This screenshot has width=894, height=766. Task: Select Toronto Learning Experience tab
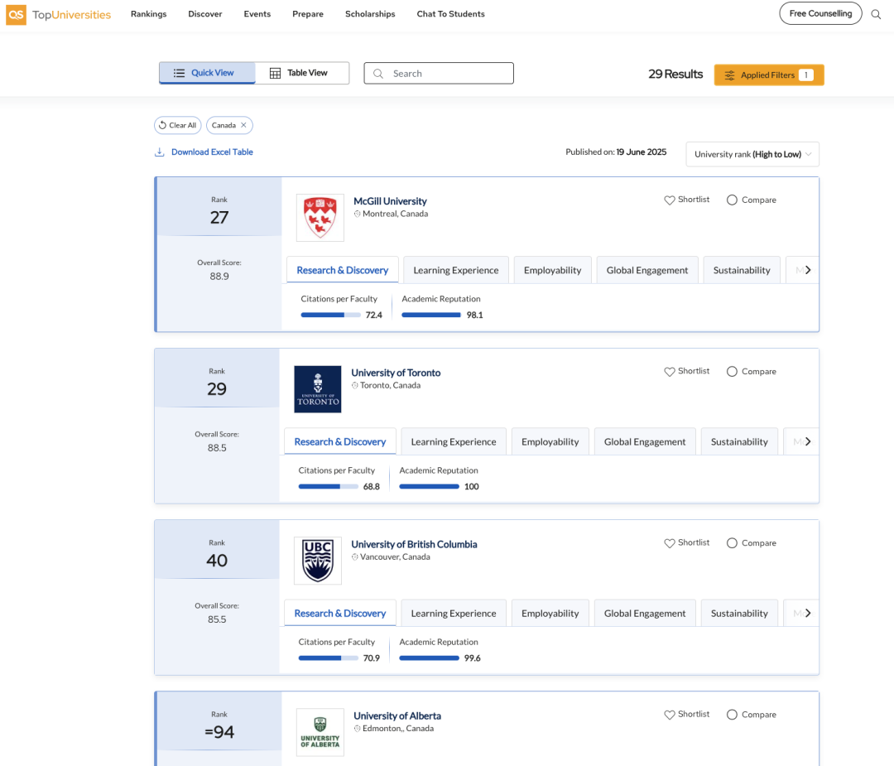coord(454,441)
